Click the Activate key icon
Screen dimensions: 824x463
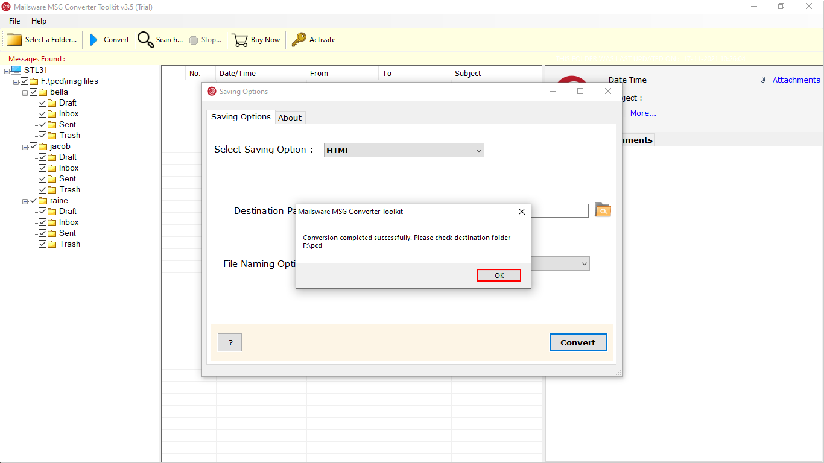pos(299,40)
